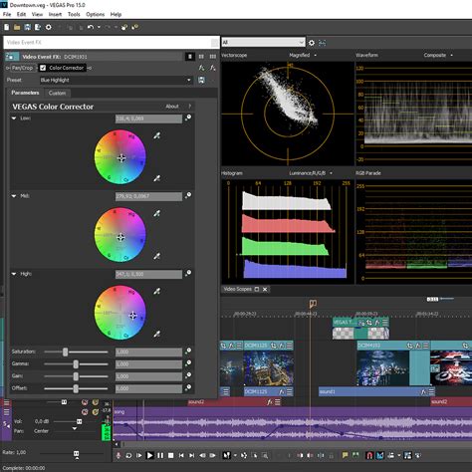Screen dimensions: 472x472
Task: Save the current preset
Action: point(201,80)
